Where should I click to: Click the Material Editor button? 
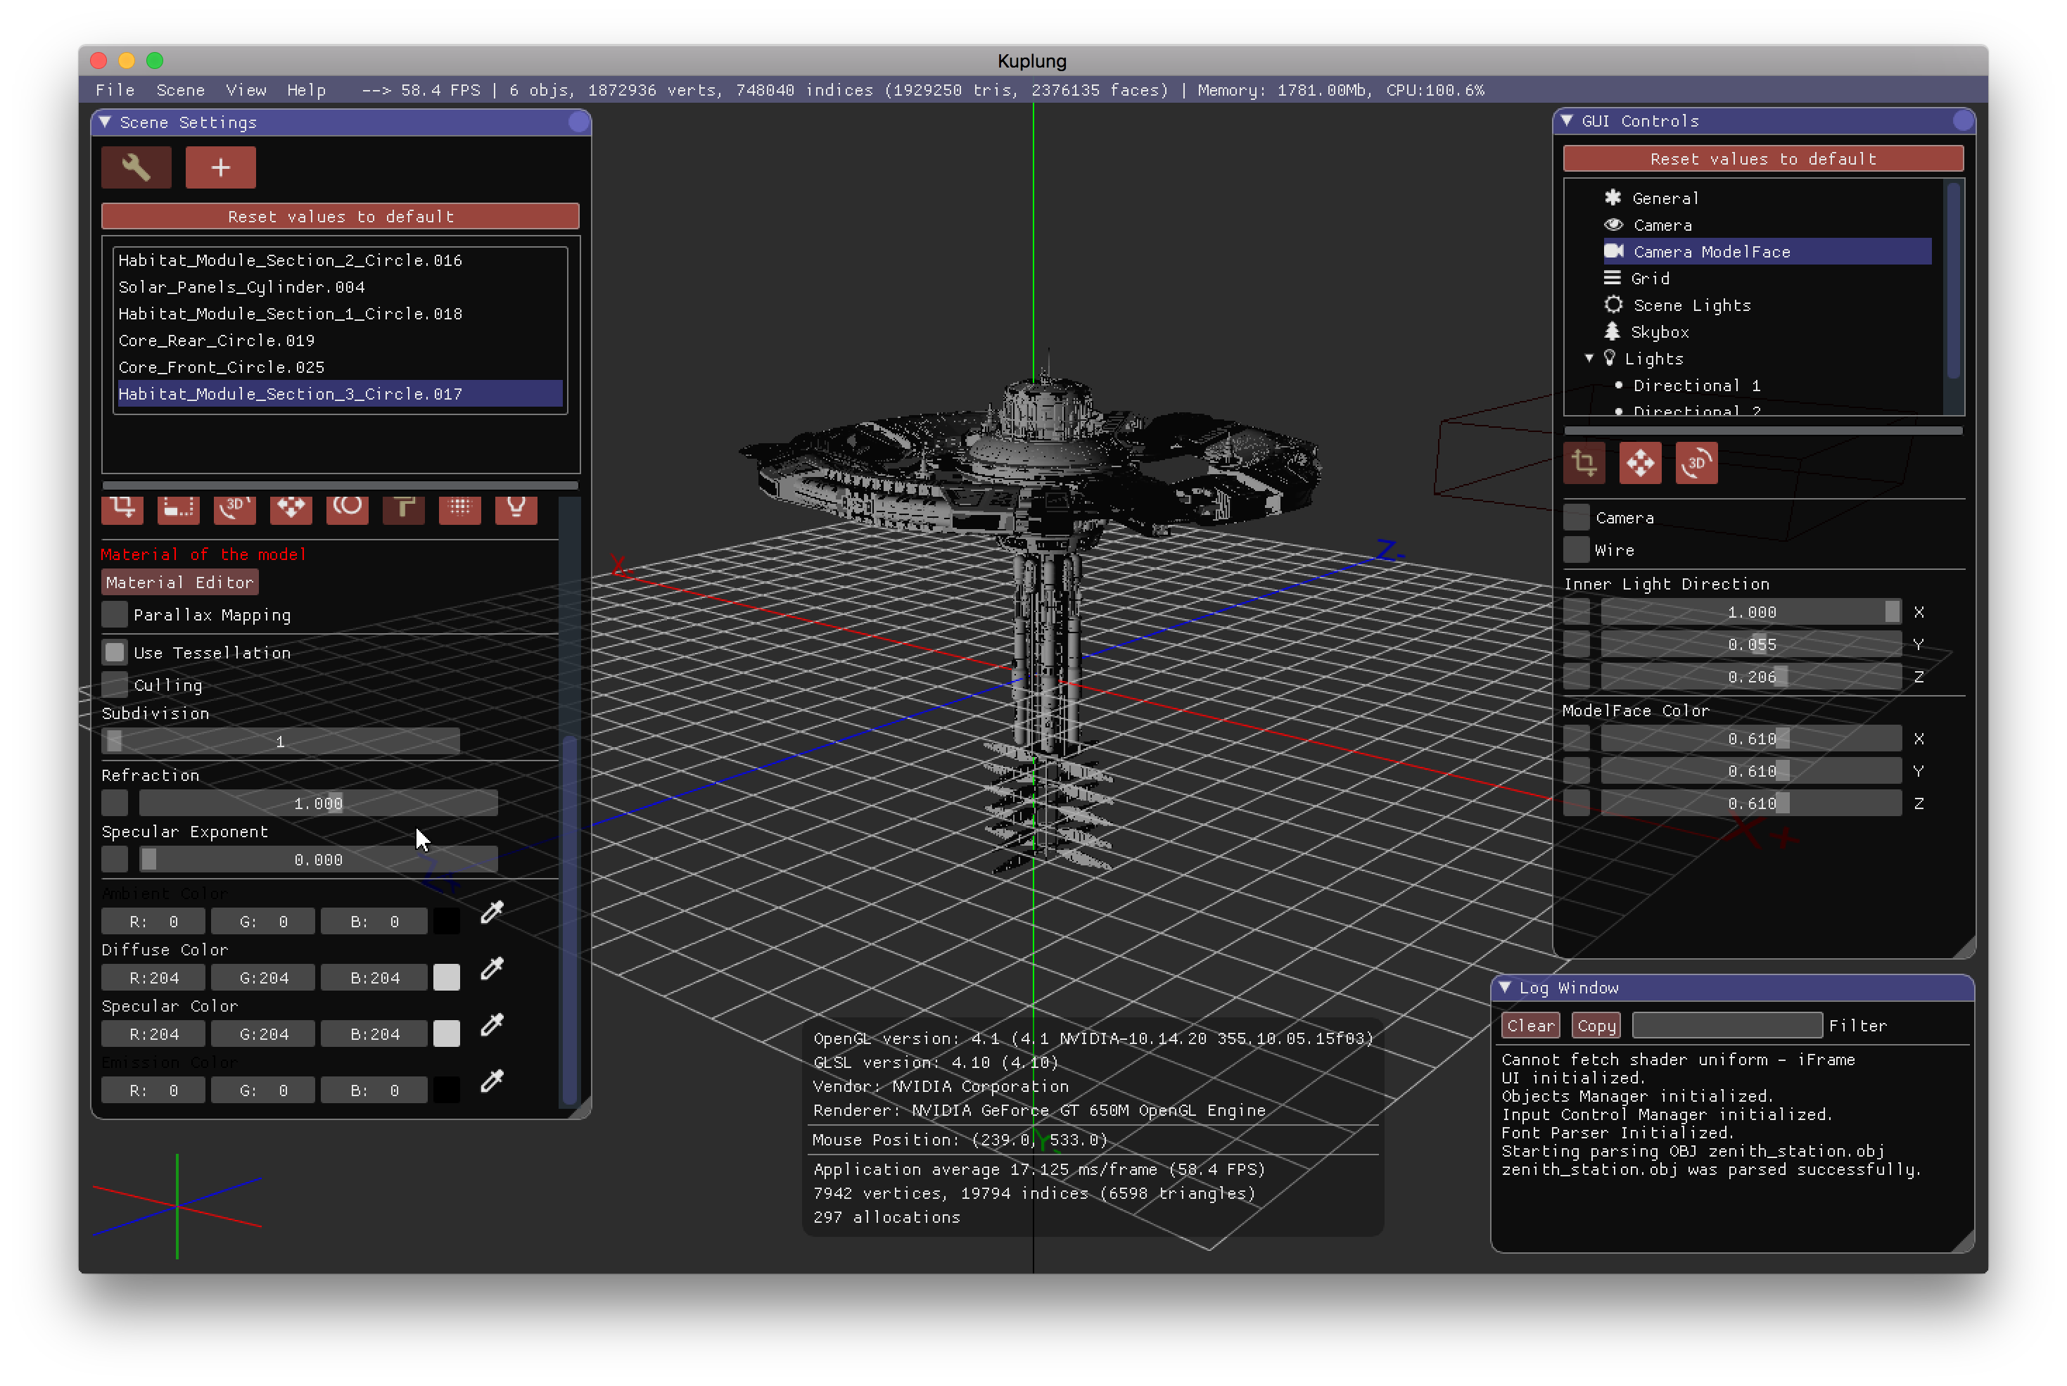(x=179, y=583)
